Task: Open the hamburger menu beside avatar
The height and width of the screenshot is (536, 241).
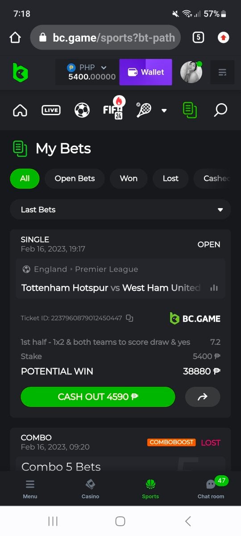Action: [222, 72]
